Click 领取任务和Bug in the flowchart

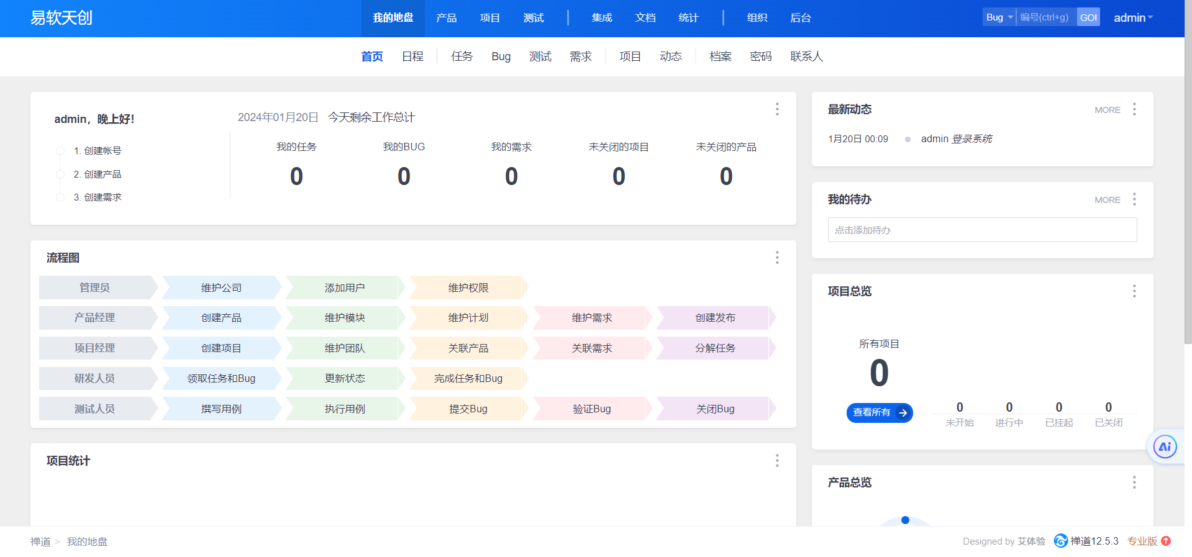[221, 378]
